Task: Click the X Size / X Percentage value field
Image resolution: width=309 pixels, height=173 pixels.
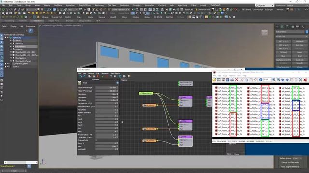Action: pyautogui.click(x=107, y=88)
